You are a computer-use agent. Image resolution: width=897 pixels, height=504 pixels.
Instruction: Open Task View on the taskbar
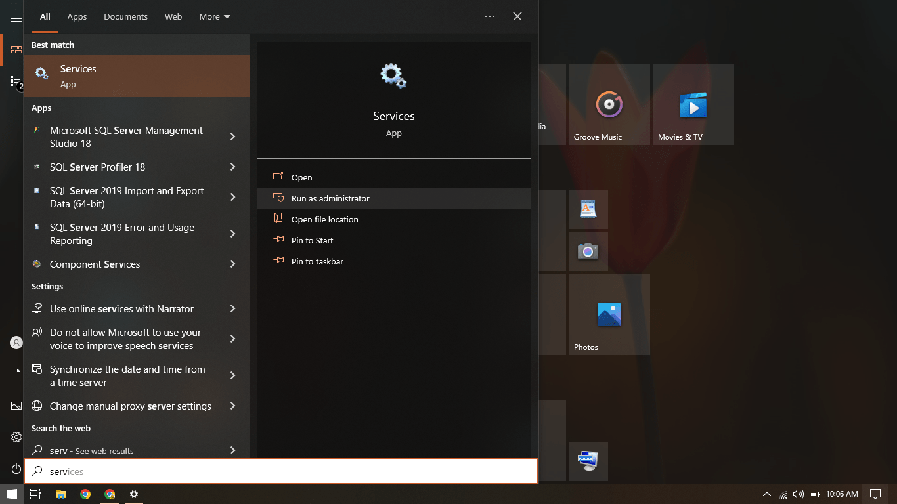click(35, 494)
